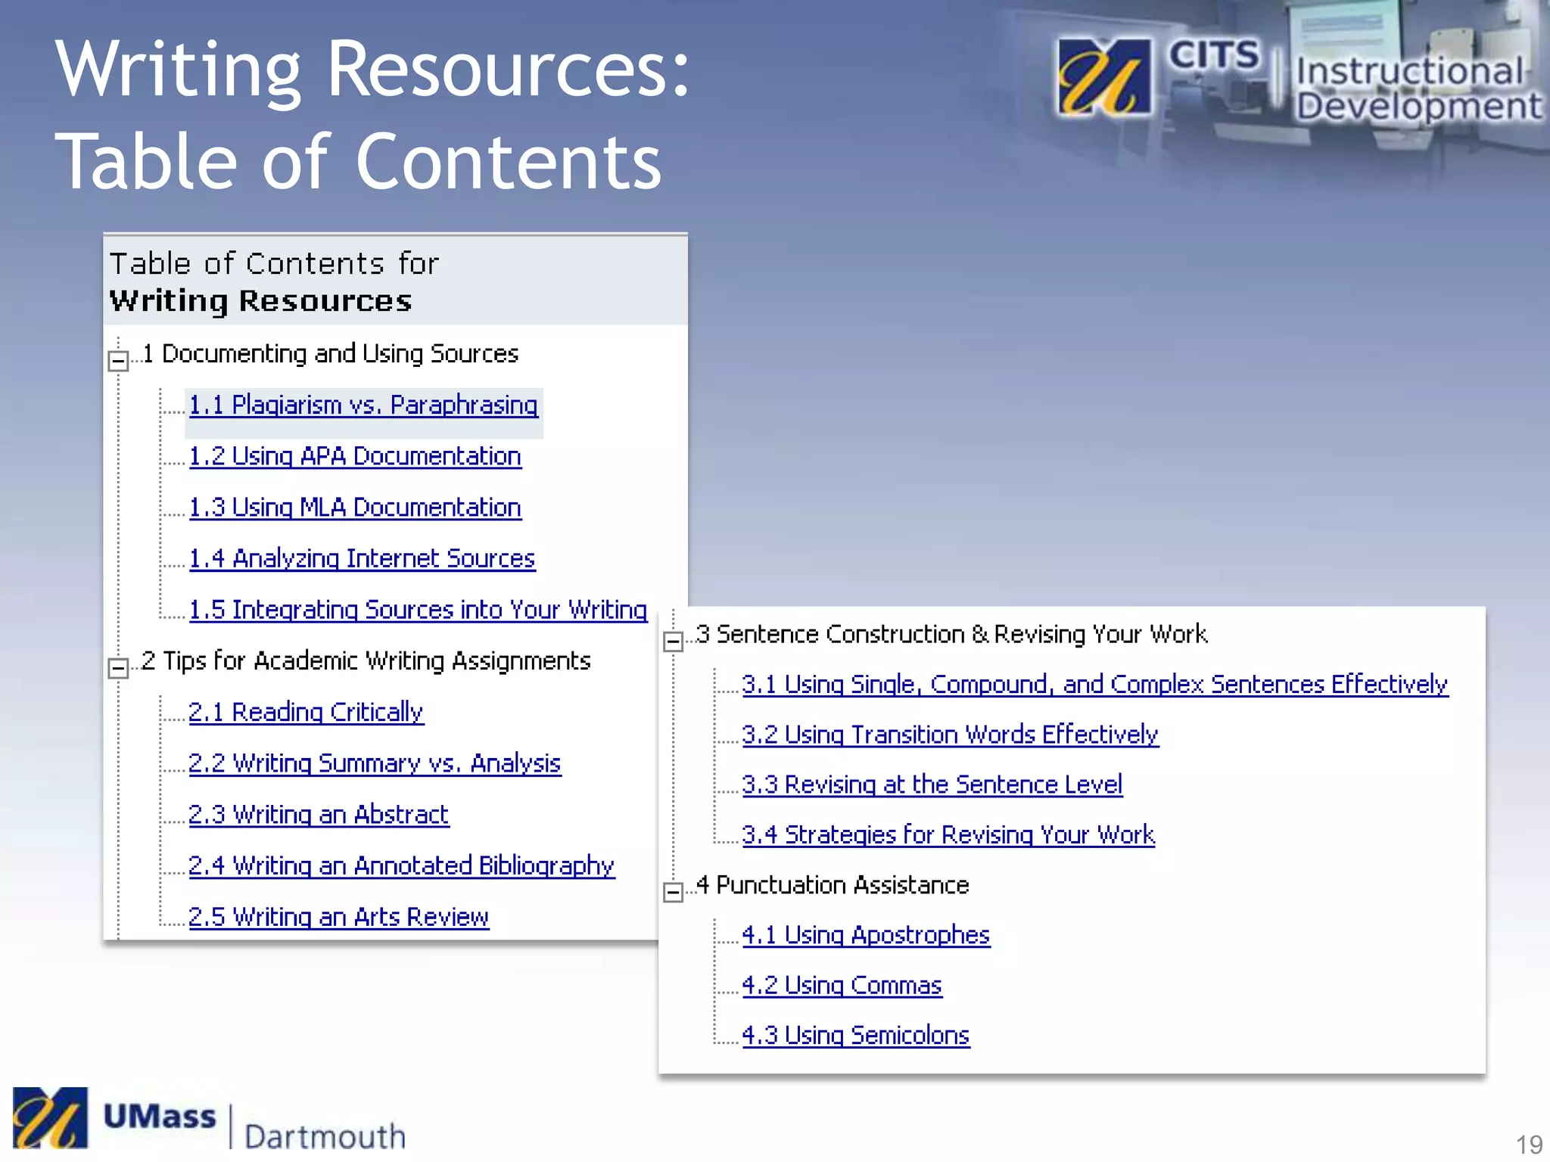This screenshot has width=1550, height=1162.
Task: Follow '3.4 Strategies for Revising Your Work' link
Action: click(x=948, y=835)
